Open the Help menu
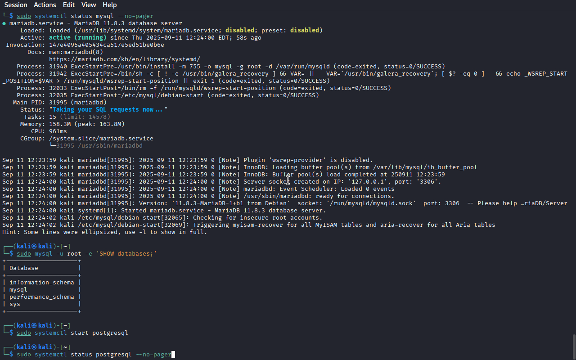The image size is (576, 360). pos(110,5)
